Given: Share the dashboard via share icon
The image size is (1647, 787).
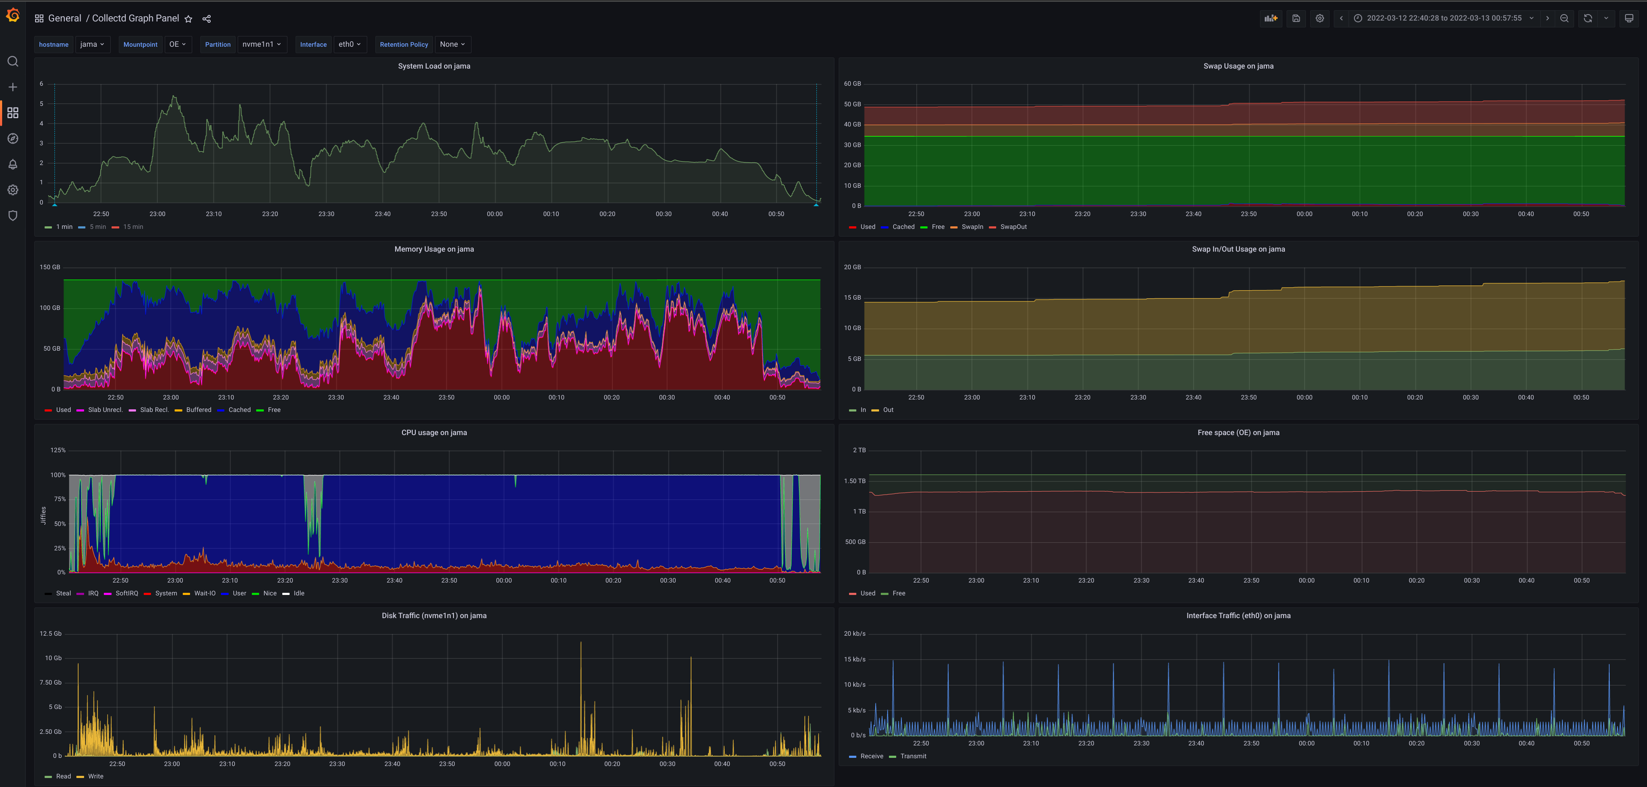Looking at the screenshot, I should pos(206,18).
